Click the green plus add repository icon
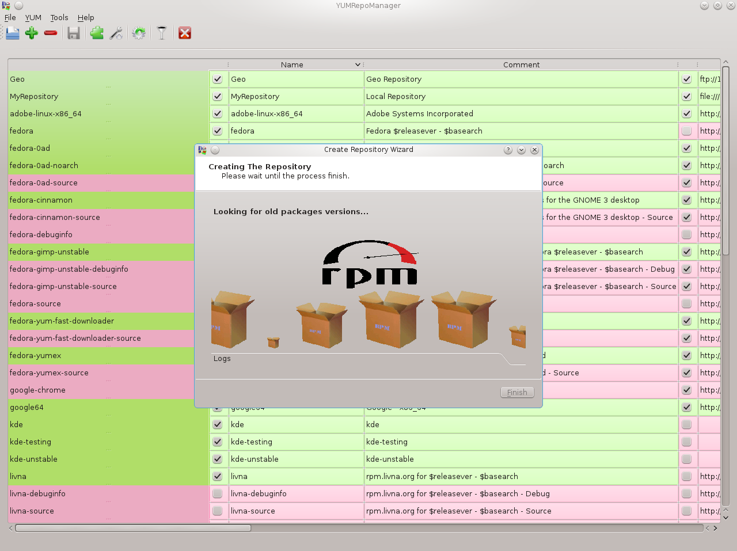 pyautogui.click(x=32, y=33)
